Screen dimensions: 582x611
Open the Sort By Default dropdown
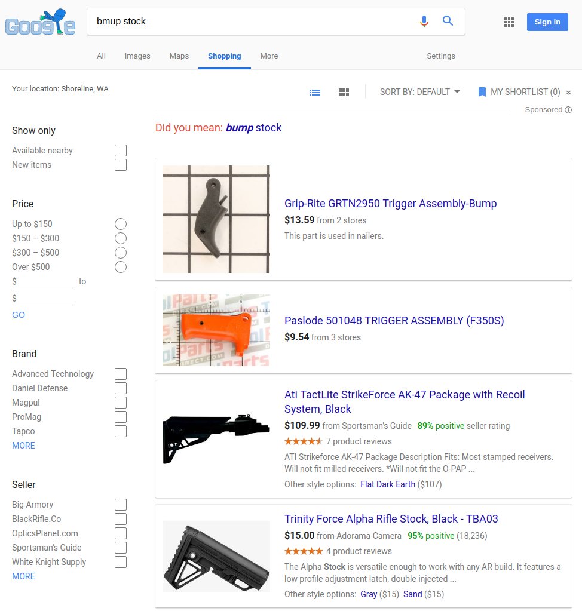click(420, 92)
